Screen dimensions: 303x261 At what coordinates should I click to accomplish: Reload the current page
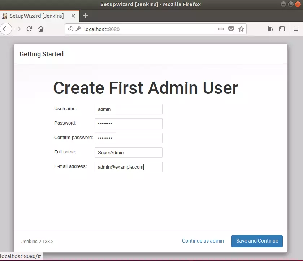[x=29, y=29]
